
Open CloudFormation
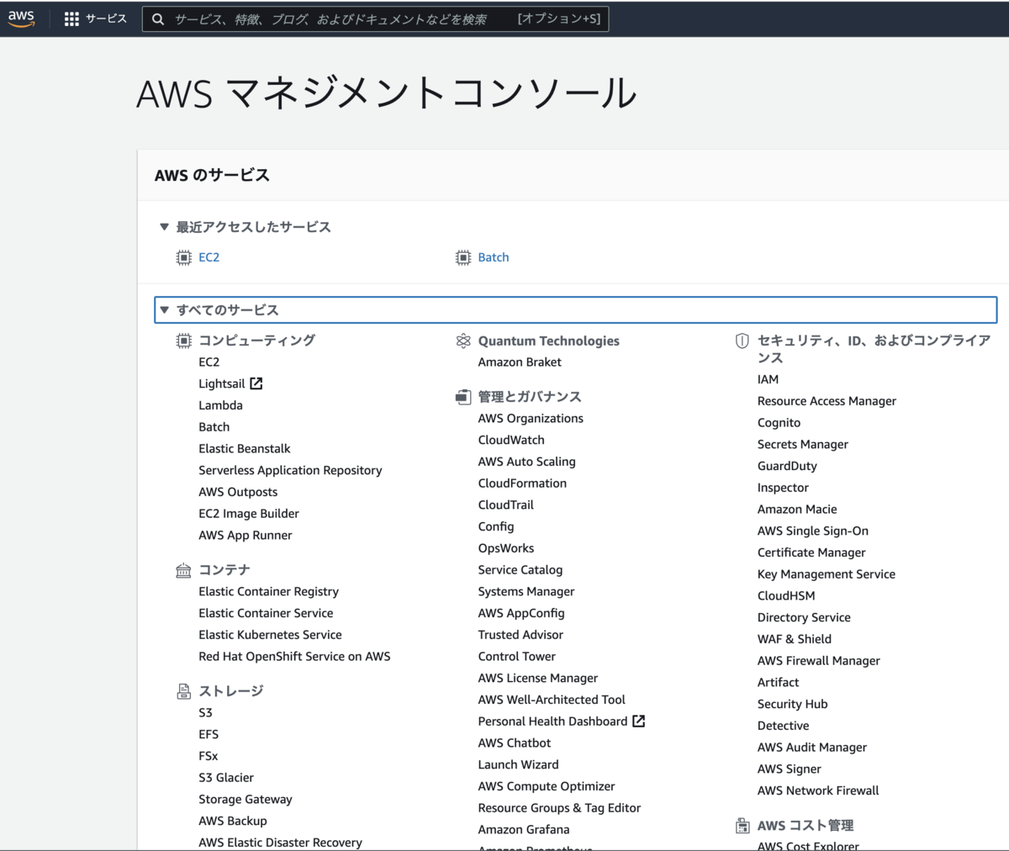click(522, 484)
